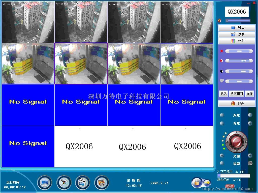
Task: Expand the 录像 recording panel
Action: (237, 34)
